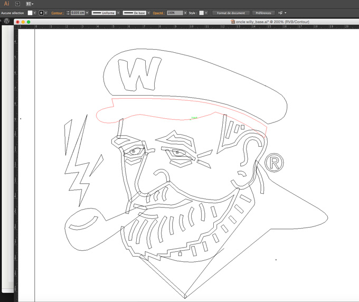Expand the align options dropdown arrow
Image resolution: width=359 pixels, height=302 pixels.
click(x=285, y=13)
